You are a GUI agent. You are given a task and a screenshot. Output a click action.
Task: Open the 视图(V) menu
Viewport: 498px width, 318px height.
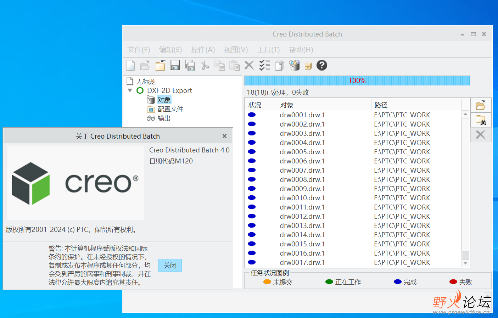(236, 50)
